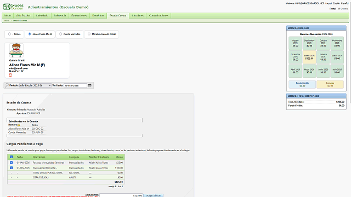Open the Evaluaciones menu tab
The height and width of the screenshot is (197, 351).
click(x=79, y=15)
